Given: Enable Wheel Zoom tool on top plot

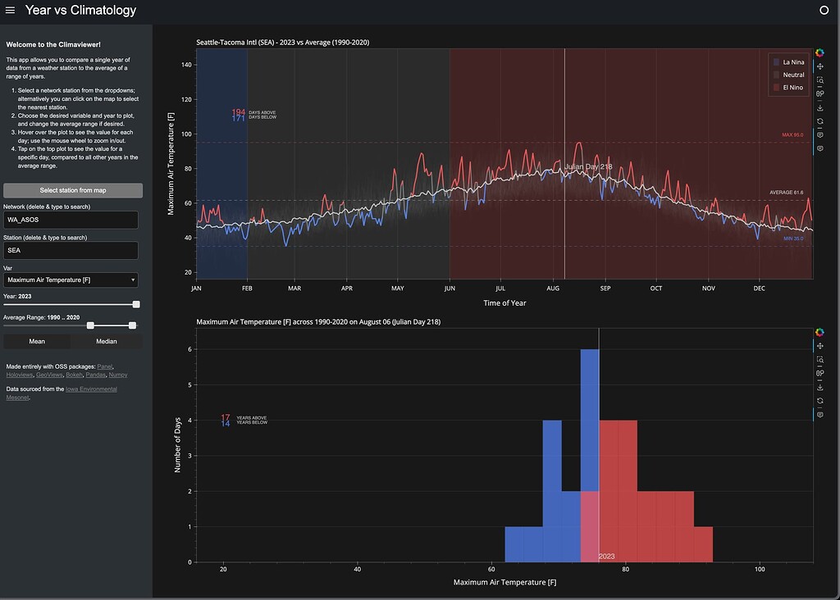Looking at the screenshot, I should point(819,94).
